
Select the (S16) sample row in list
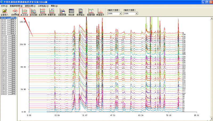pos(8,48)
